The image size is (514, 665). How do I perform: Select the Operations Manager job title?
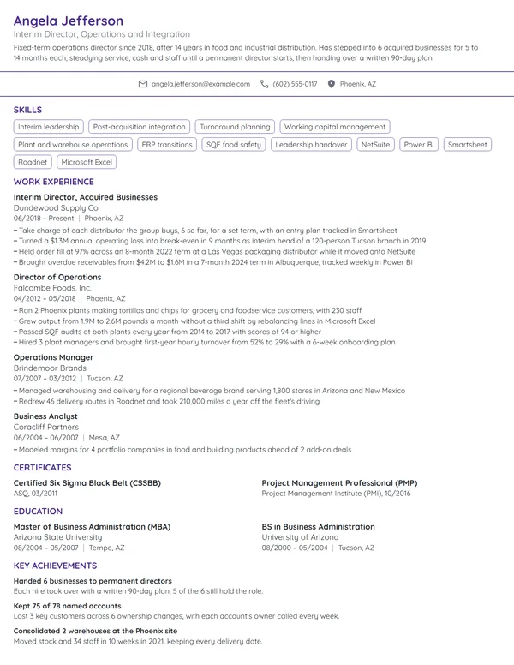tap(53, 357)
